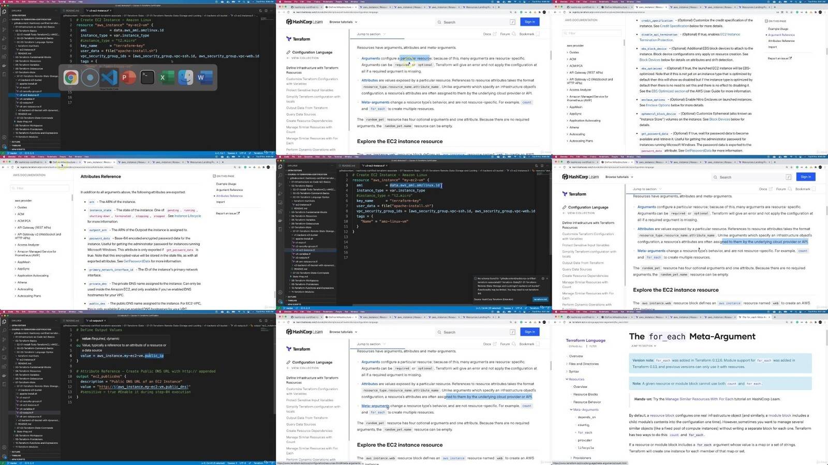Open Report an issue beside the Attributes Reference heading
Viewport: 828px width, 465px height.
coord(228,213)
